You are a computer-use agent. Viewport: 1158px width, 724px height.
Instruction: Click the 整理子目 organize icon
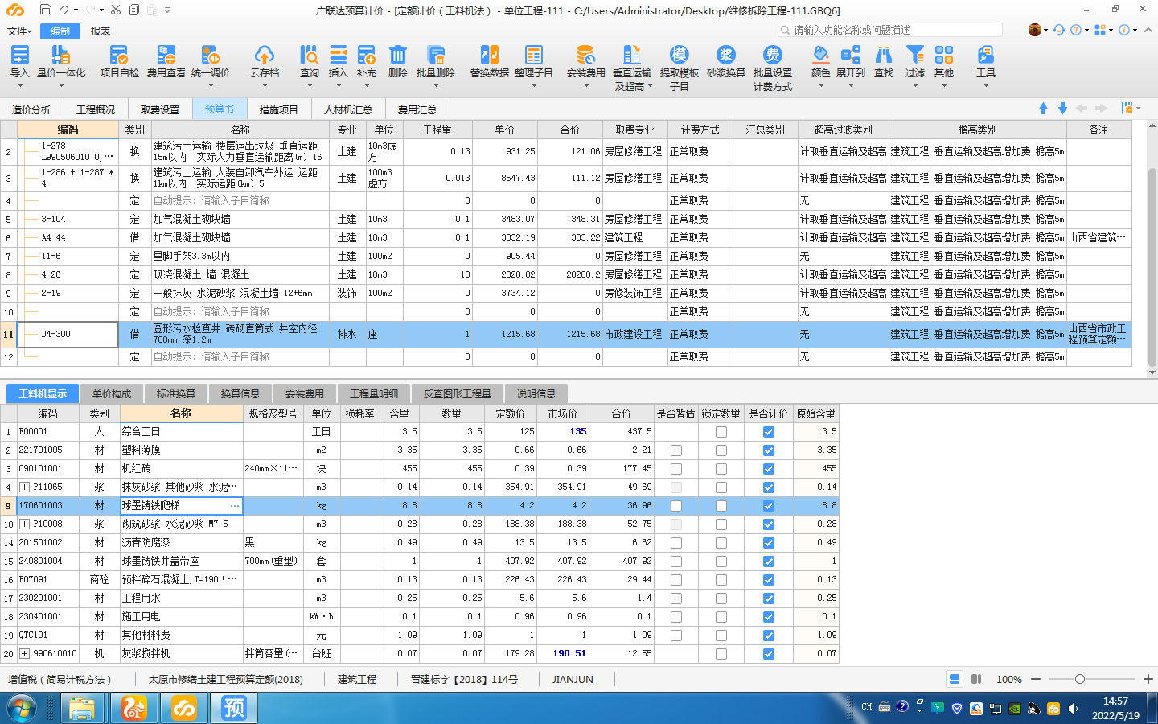click(x=534, y=55)
